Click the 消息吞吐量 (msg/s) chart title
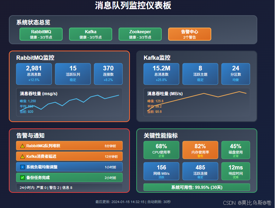 [39, 94]
